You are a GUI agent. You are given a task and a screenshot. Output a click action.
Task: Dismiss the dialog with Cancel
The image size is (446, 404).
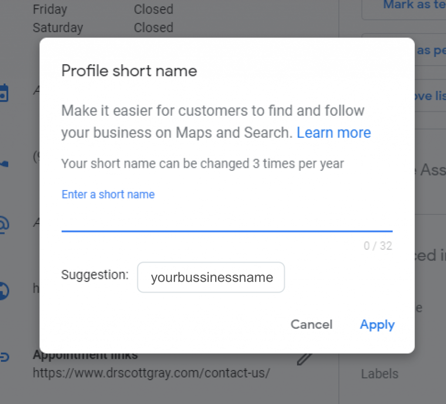tap(311, 325)
